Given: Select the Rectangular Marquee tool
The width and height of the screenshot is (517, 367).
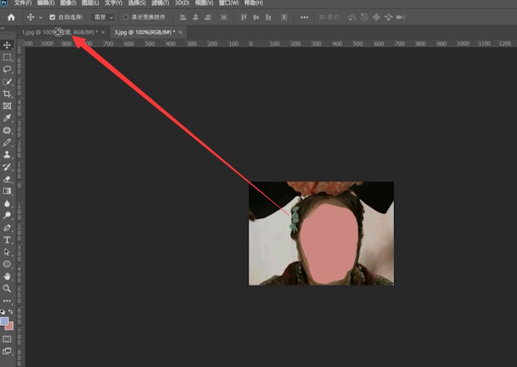Looking at the screenshot, I should [x=7, y=57].
